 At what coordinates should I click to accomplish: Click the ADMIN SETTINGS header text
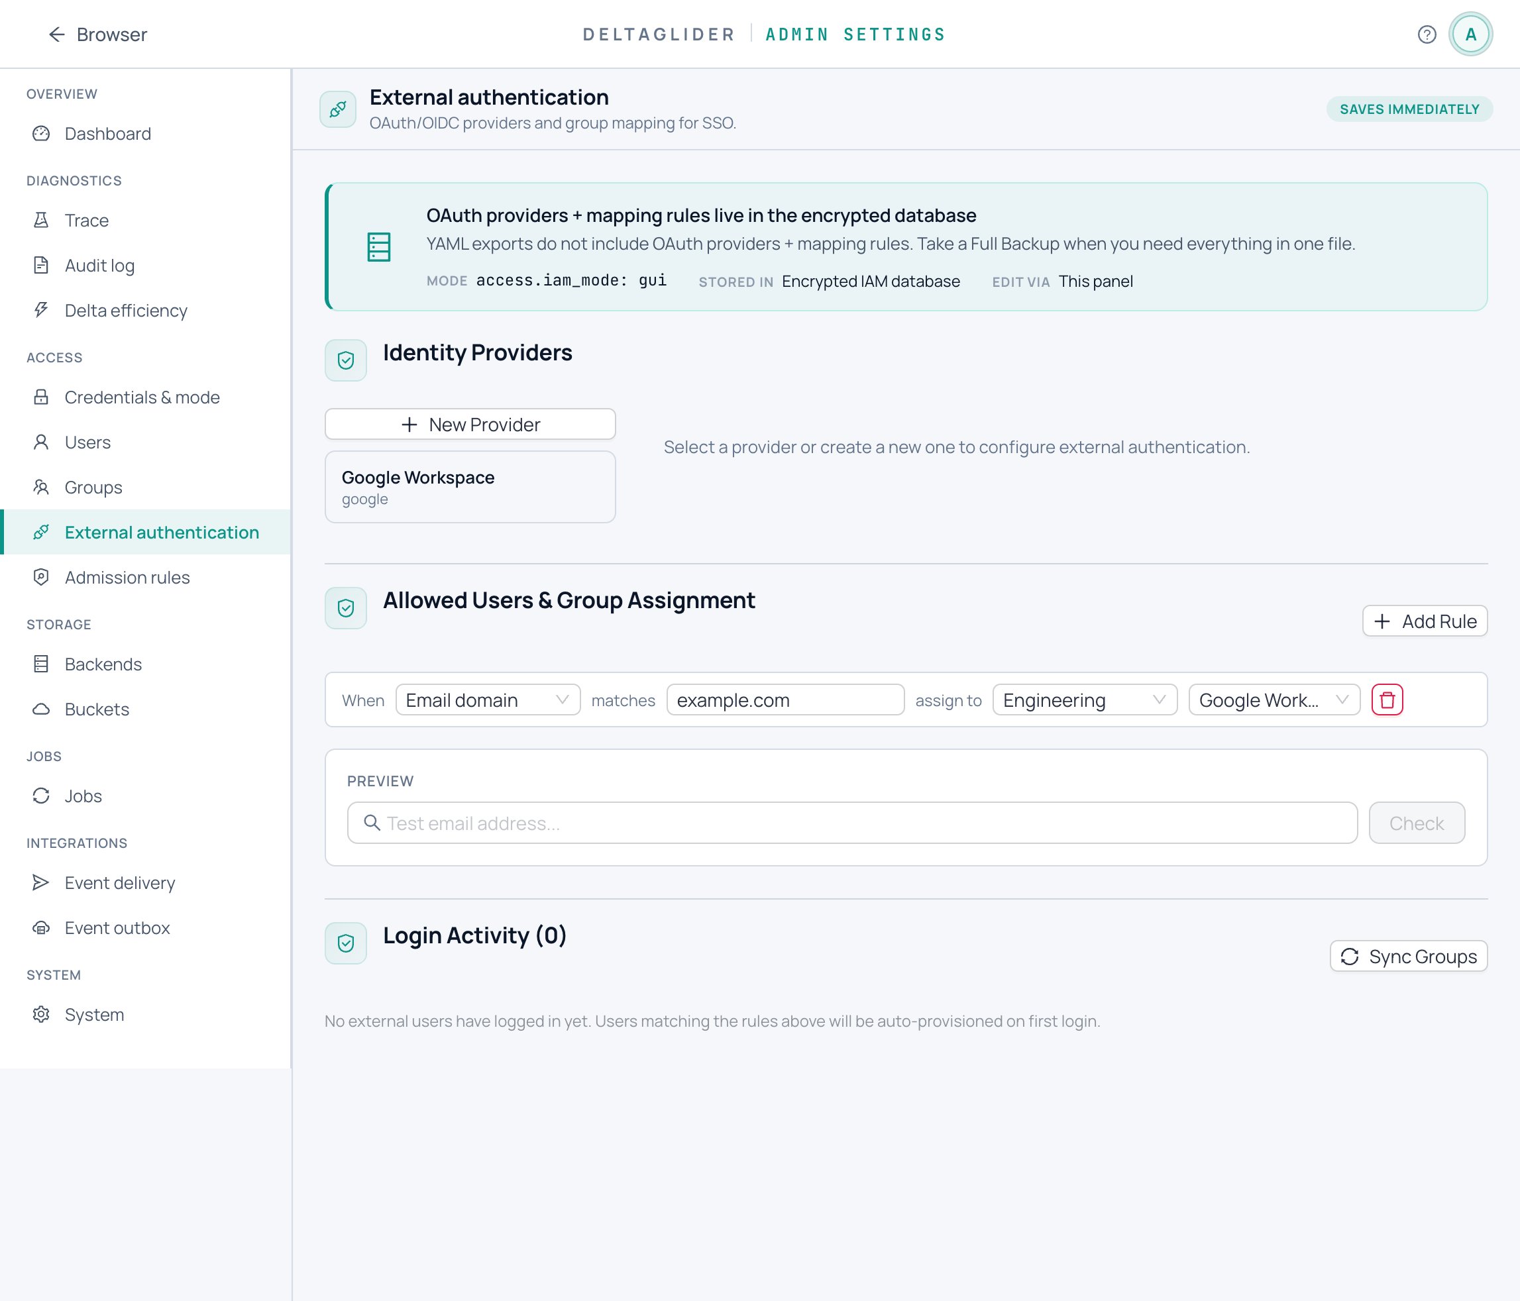(x=855, y=34)
